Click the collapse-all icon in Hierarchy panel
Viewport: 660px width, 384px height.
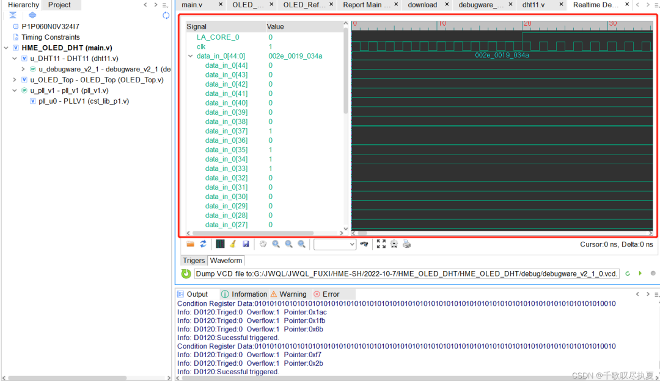(13, 15)
